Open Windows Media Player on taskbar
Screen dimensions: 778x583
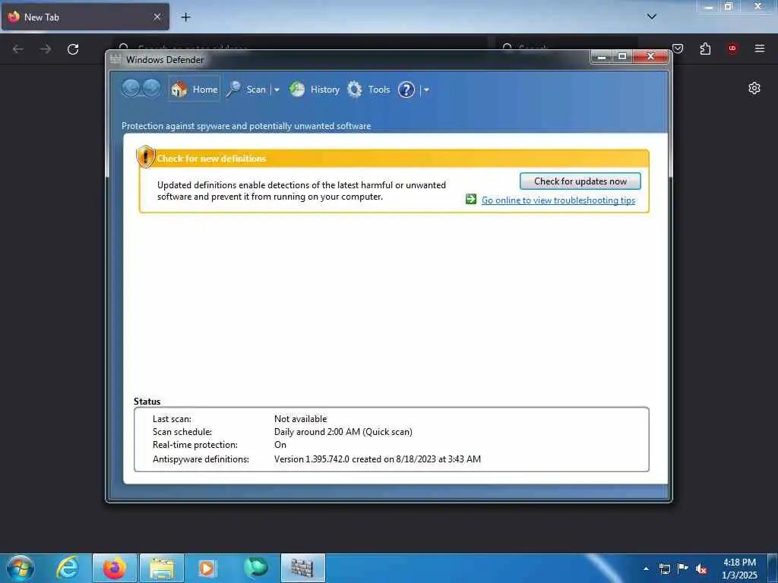tap(207, 568)
